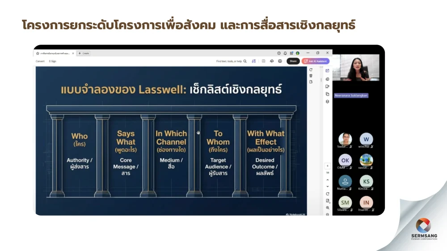Close the open PDF document tab
Screen dimensions: 447x251
[73, 53]
